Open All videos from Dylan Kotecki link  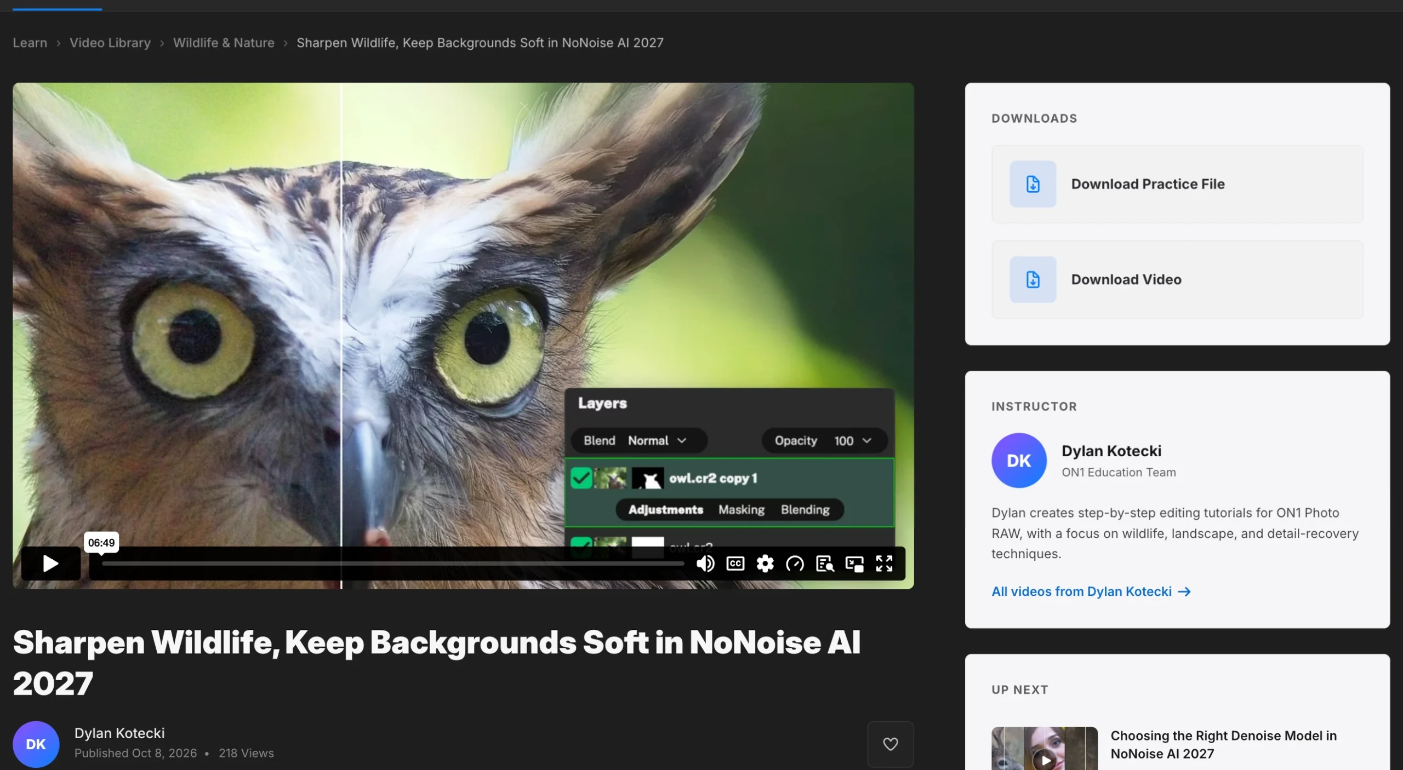tap(1091, 591)
